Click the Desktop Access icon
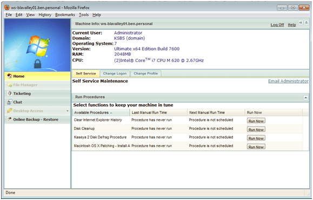The image size is (313, 200). tap(9, 111)
